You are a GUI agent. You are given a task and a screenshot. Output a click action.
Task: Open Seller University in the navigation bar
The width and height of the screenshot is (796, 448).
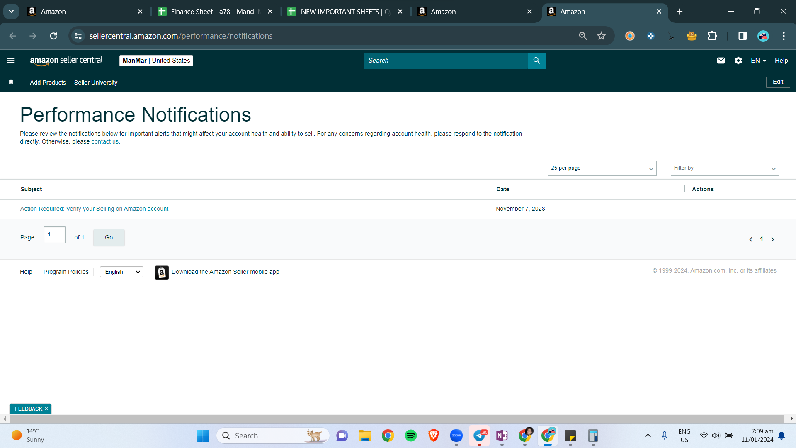(95, 83)
